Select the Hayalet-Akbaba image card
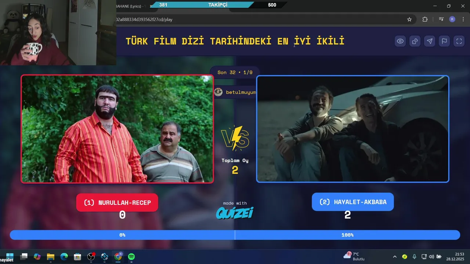 (x=352, y=129)
